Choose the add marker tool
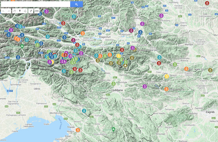 pos(20,11)
